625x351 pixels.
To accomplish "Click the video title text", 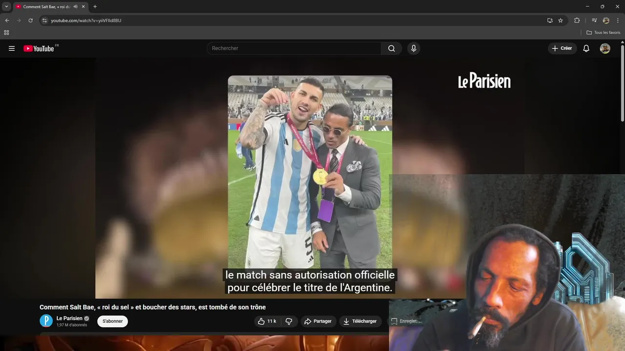I will [152, 307].
